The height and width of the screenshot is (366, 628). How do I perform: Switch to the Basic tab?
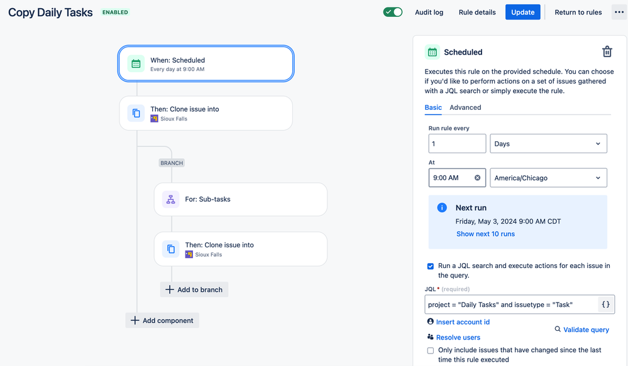(x=433, y=107)
